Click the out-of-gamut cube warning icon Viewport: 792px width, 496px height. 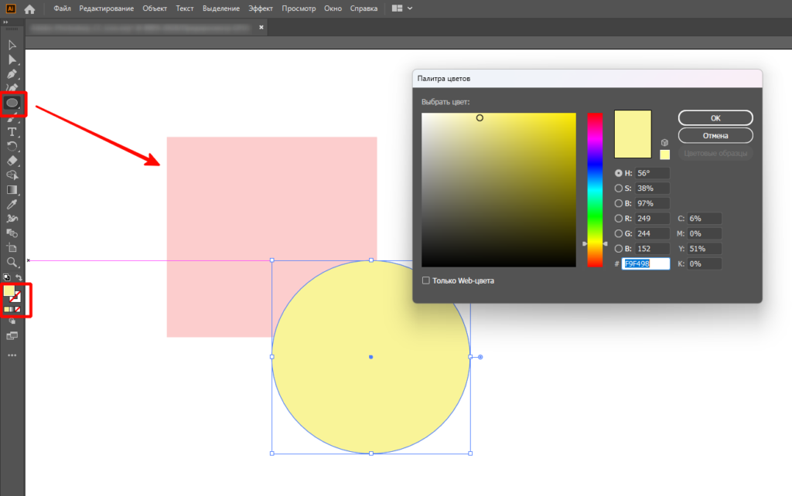(x=664, y=143)
